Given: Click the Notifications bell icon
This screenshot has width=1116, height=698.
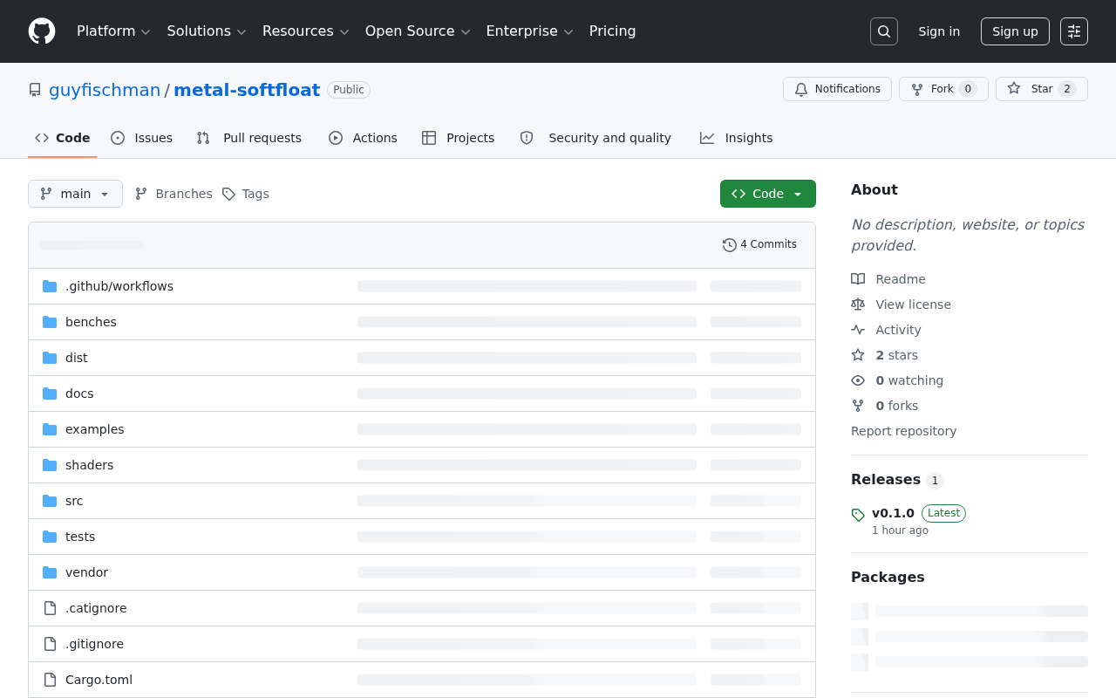Looking at the screenshot, I should pos(801,89).
